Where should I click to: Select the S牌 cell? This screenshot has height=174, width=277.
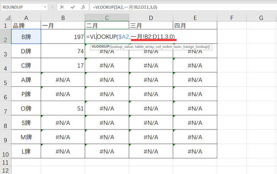tap(26, 123)
